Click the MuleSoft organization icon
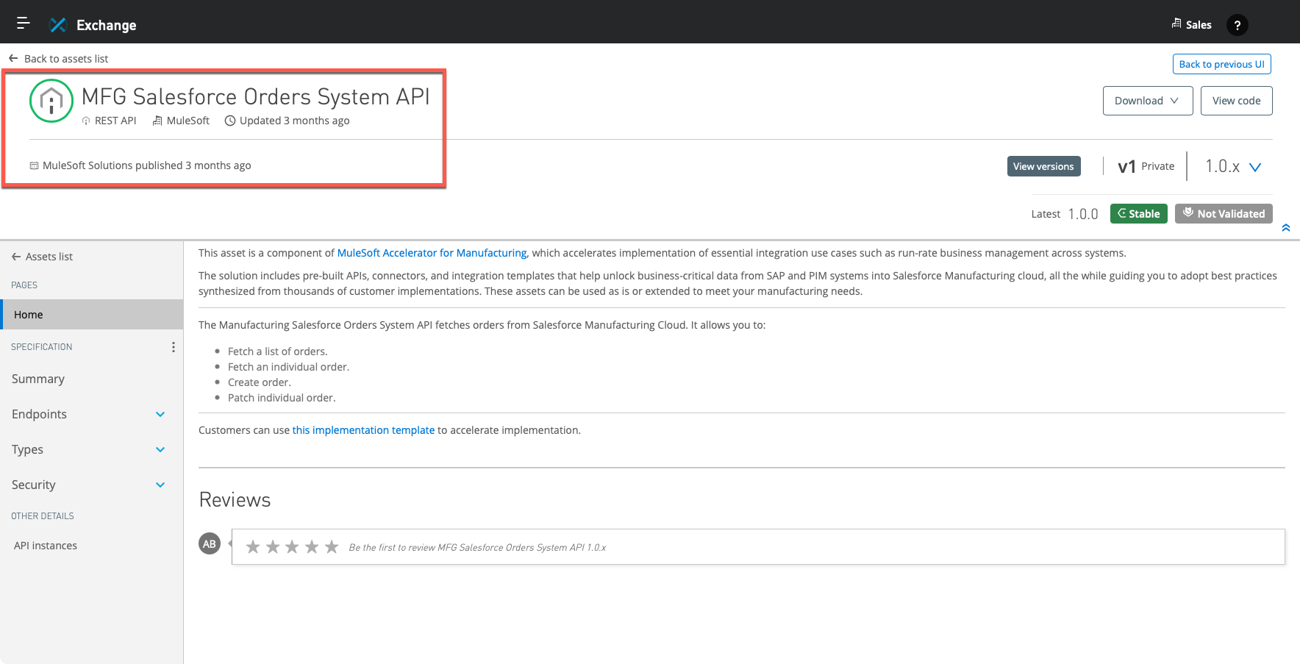 157,121
